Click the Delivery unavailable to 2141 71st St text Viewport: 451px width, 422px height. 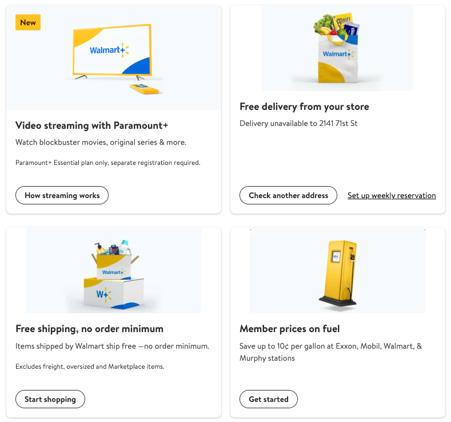[x=298, y=123]
